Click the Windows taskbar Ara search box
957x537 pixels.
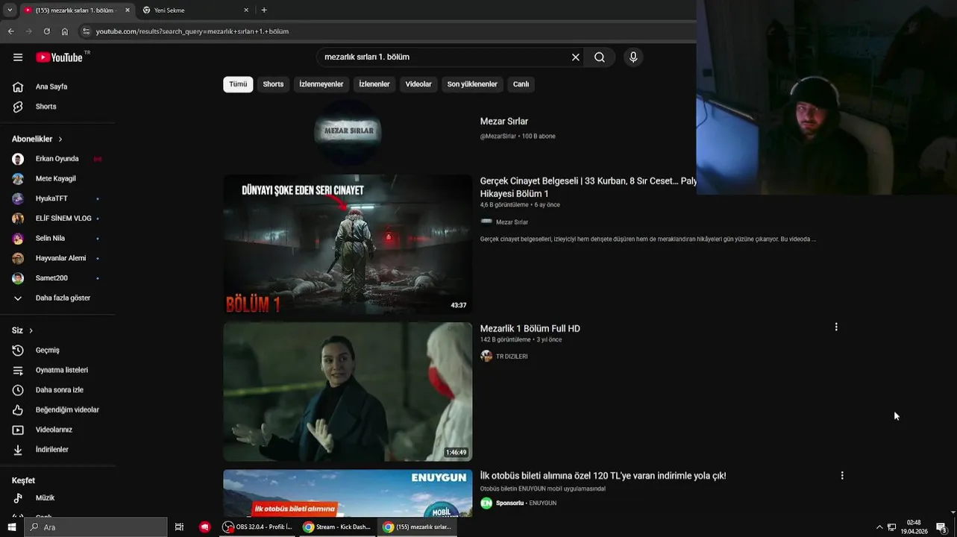[95, 527]
